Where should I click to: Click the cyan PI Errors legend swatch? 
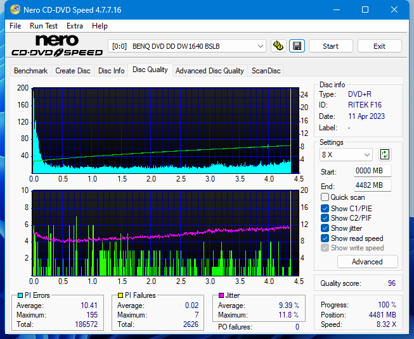tap(20, 295)
